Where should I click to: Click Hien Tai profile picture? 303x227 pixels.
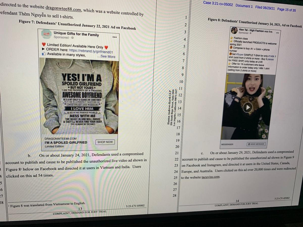[x=234, y=31]
